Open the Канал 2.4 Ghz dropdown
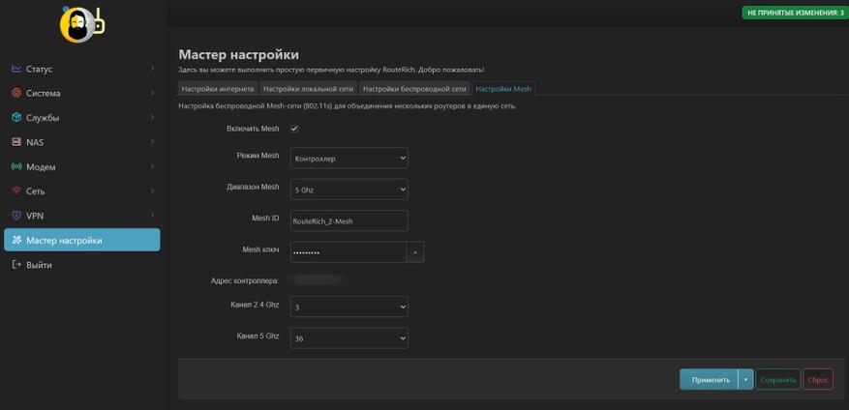This screenshot has height=410, width=849. pos(349,307)
